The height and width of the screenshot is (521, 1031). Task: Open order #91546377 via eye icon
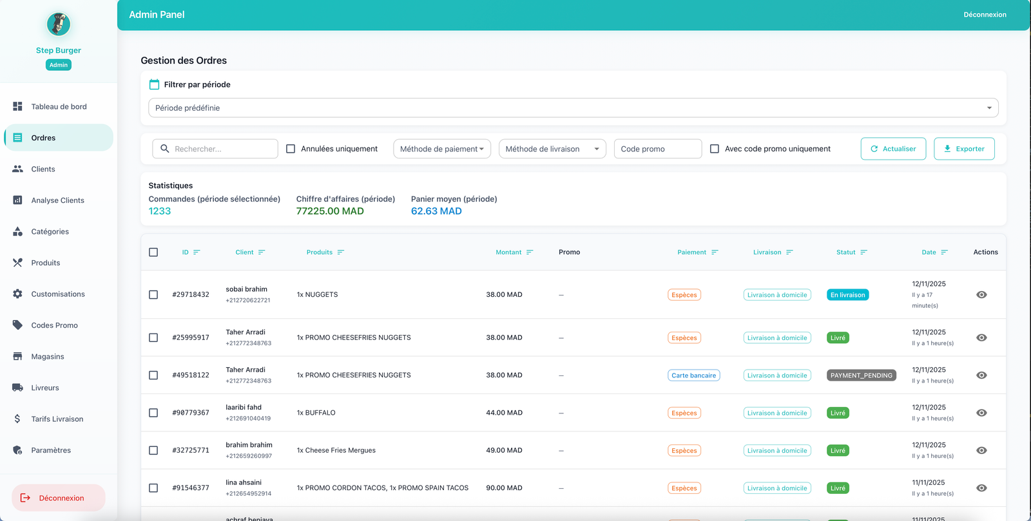pos(981,488)
